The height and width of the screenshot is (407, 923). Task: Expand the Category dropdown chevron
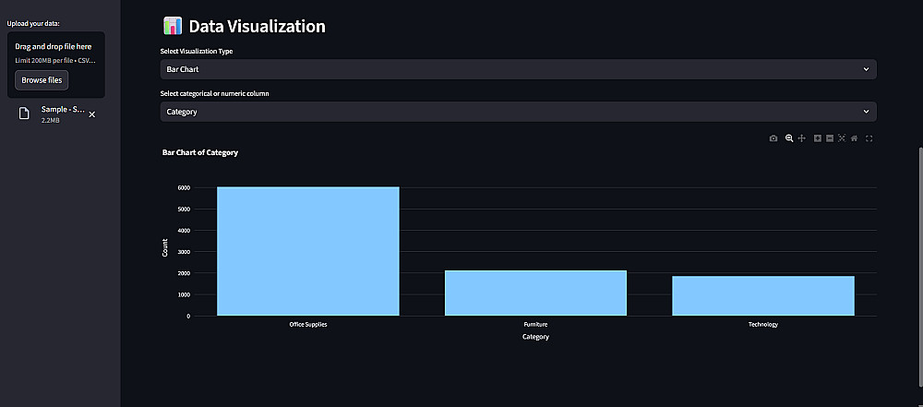866,112
